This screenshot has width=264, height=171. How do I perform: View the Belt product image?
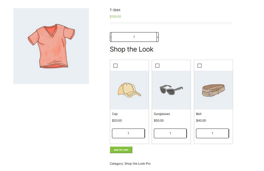(x=213, y=90)
